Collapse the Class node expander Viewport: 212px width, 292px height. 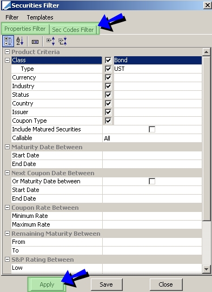[x=7, y=60]
